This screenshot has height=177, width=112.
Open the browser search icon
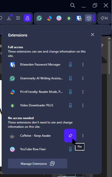click(73, 5)
